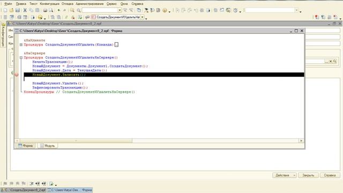Click the increase indent icon in bottom toolbar
The image size is (343, 193).
pyautogui.click(x=38, y=183)
